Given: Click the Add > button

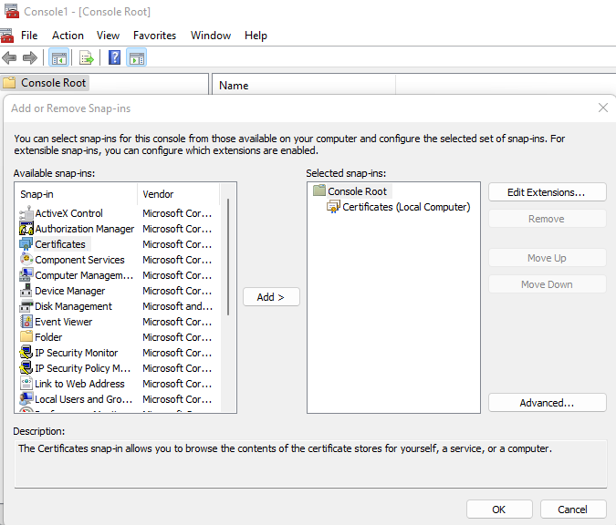Looking at the screenshot, I should point(271,297).
